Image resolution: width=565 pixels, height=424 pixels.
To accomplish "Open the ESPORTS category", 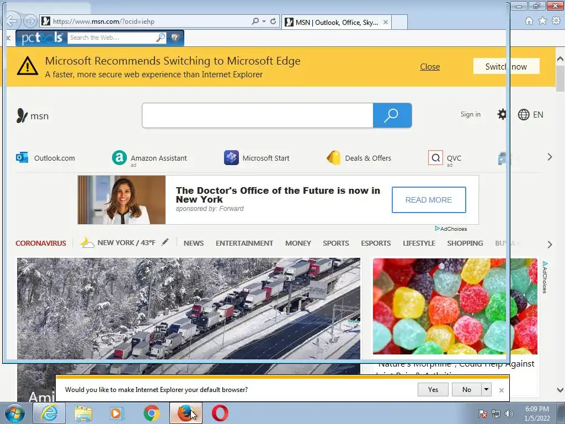I will point(376,243).
